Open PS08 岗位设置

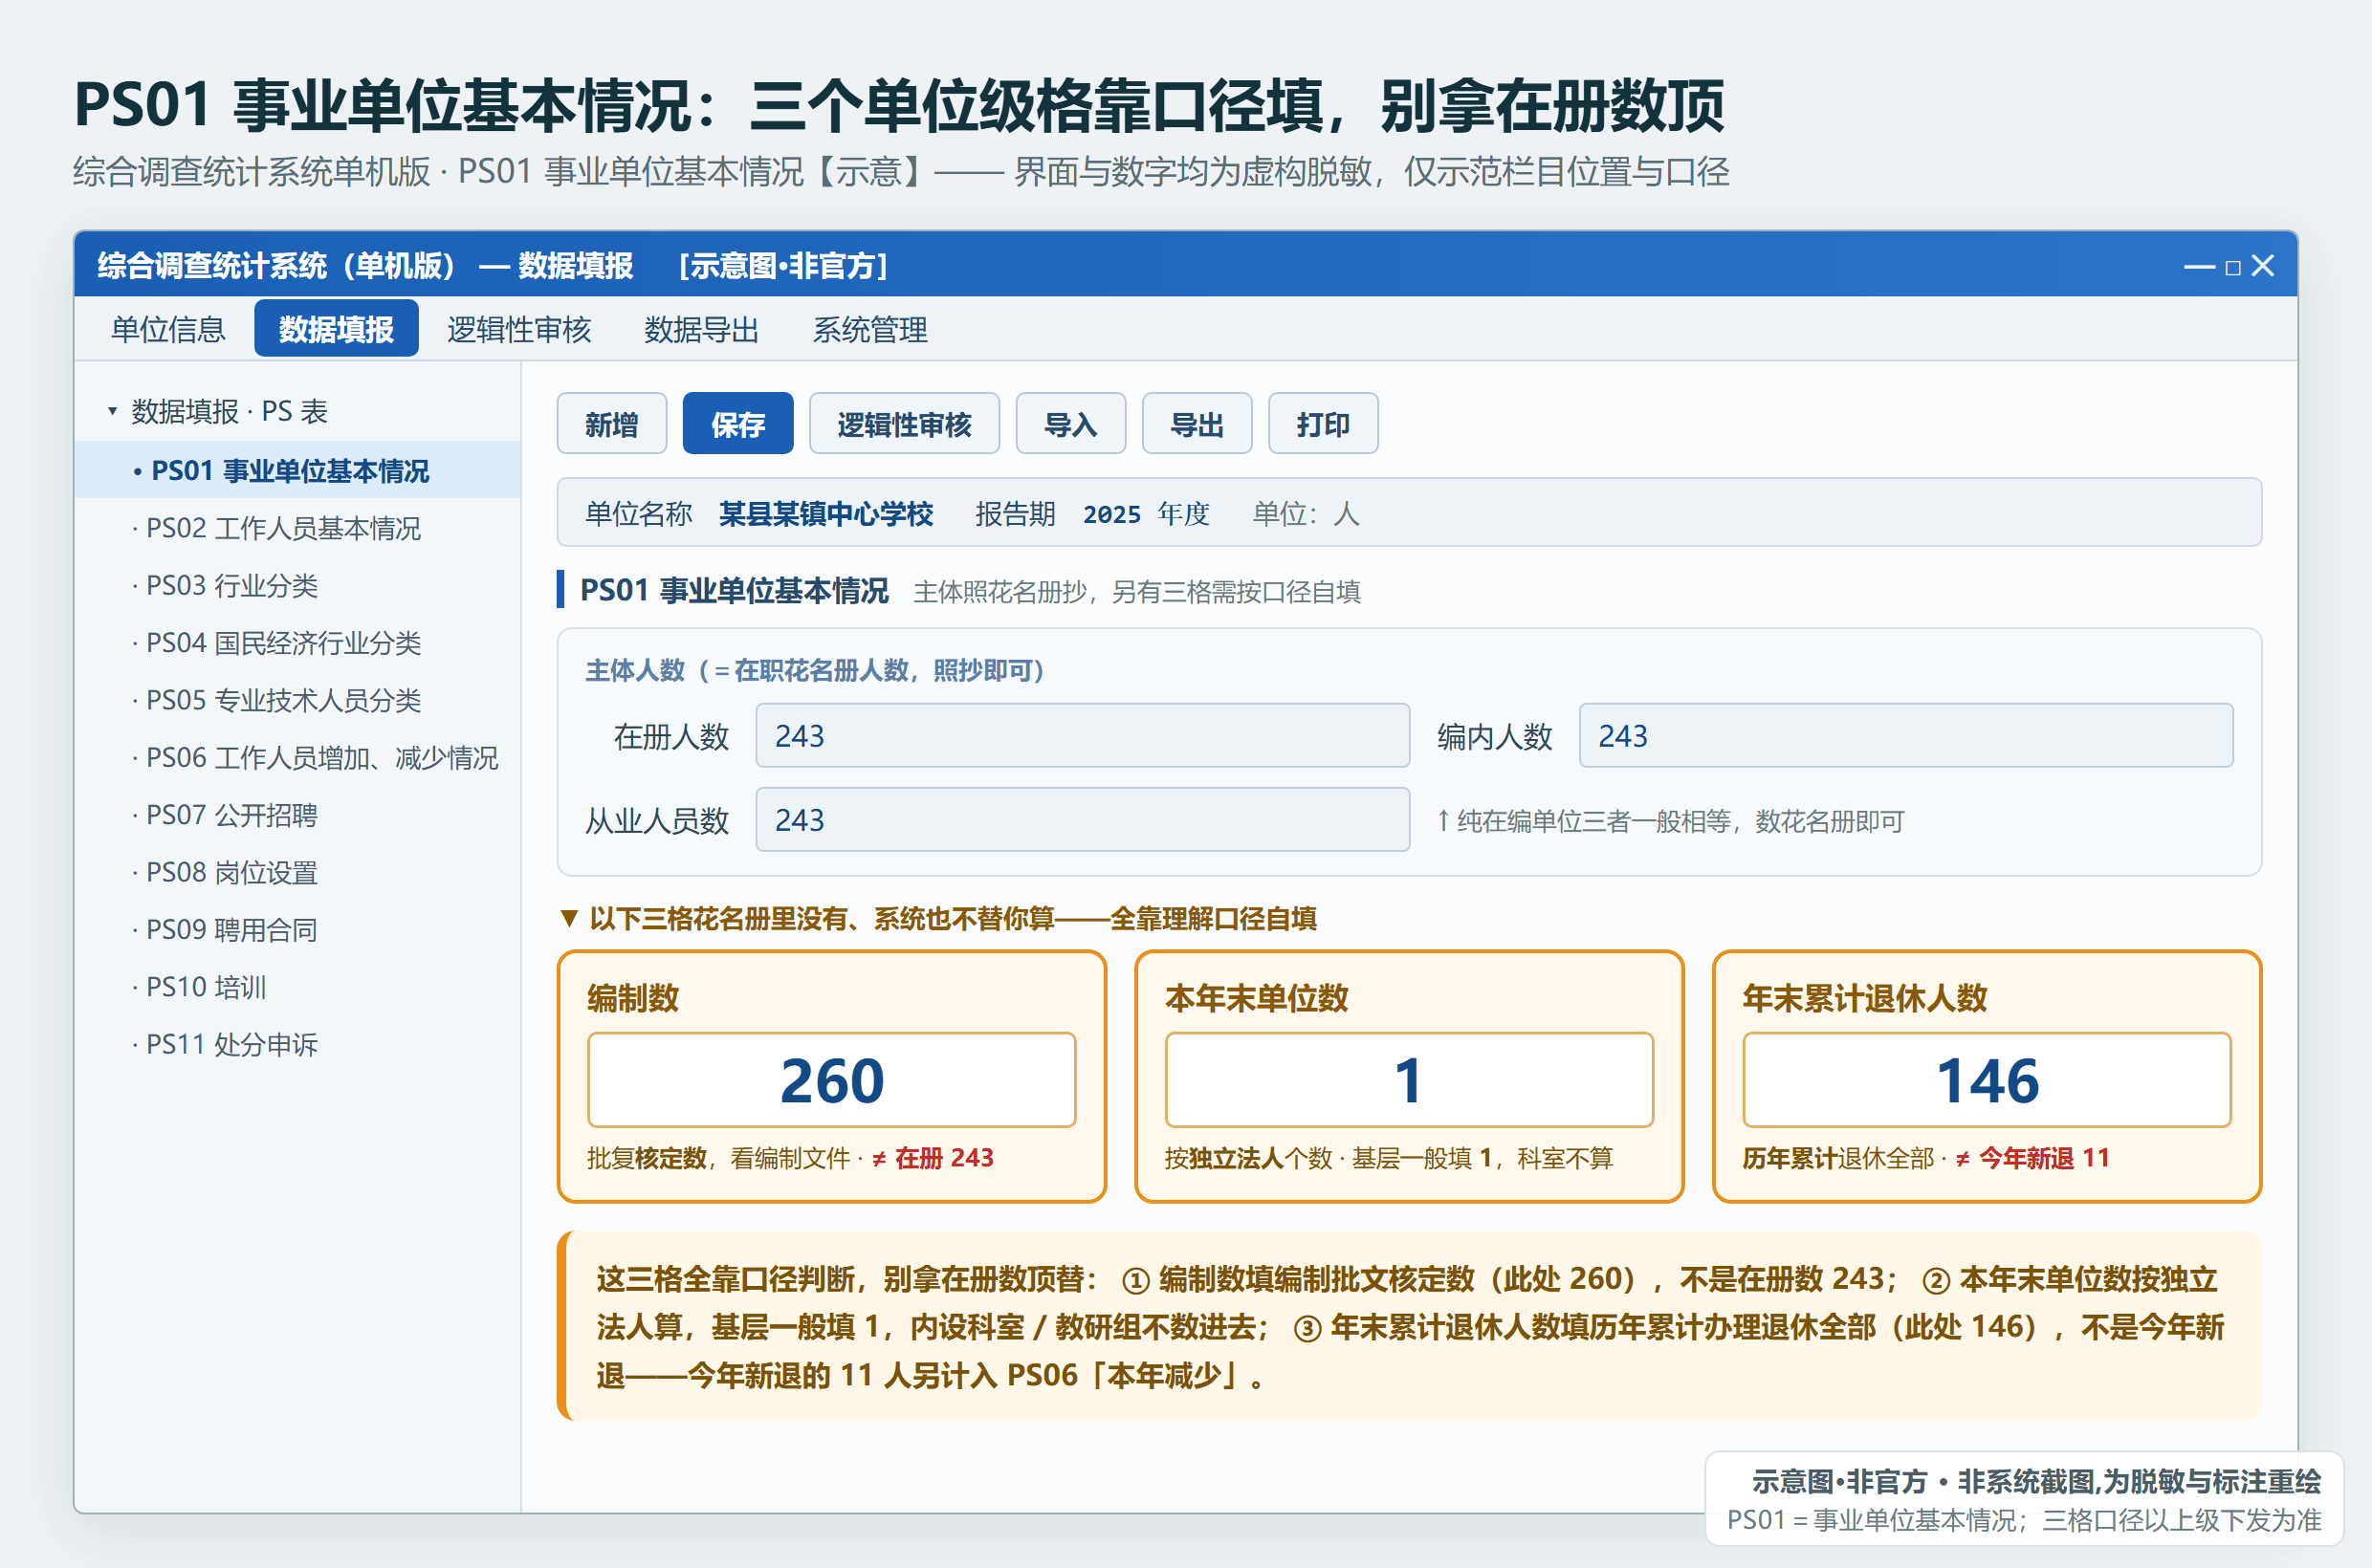coord(297,872)
